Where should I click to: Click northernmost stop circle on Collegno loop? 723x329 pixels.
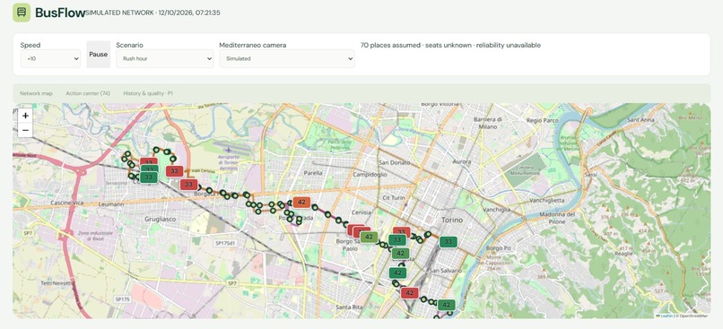[x=156, y=150]
